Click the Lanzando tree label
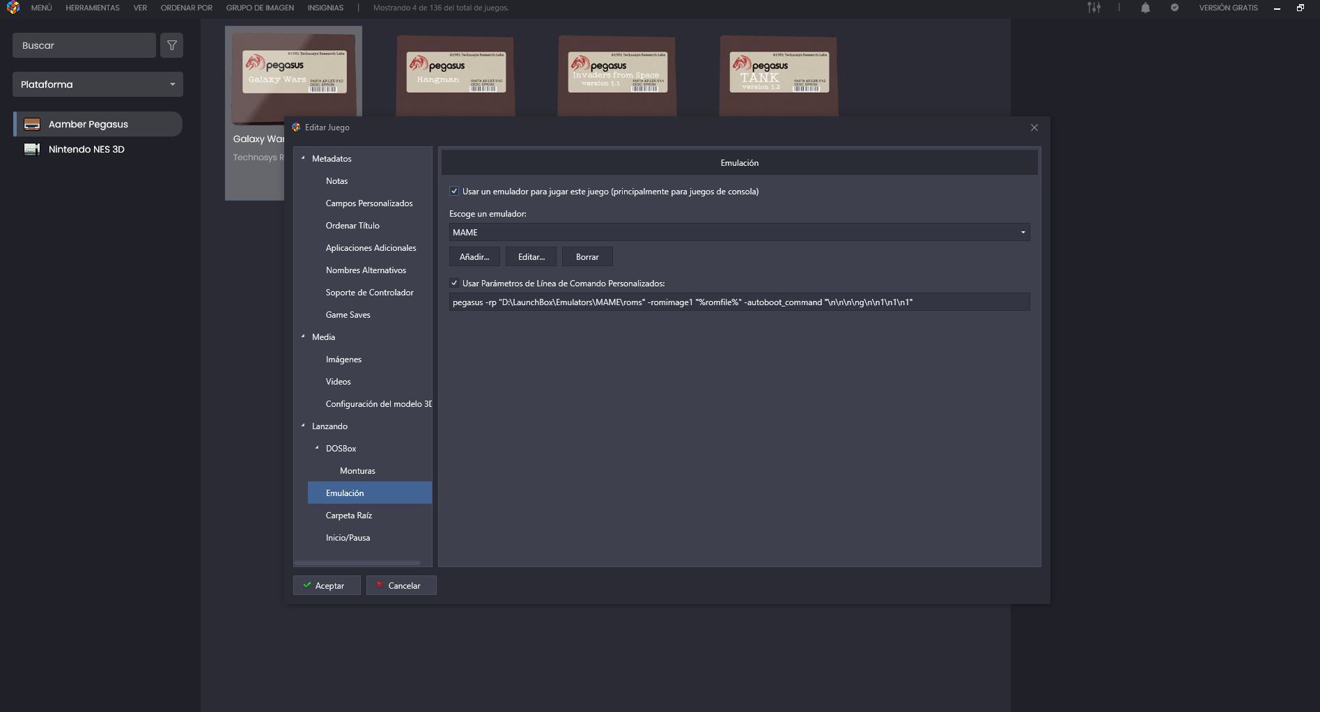The height and width of the screenshot is (712, 1320). tap(329, 426)
